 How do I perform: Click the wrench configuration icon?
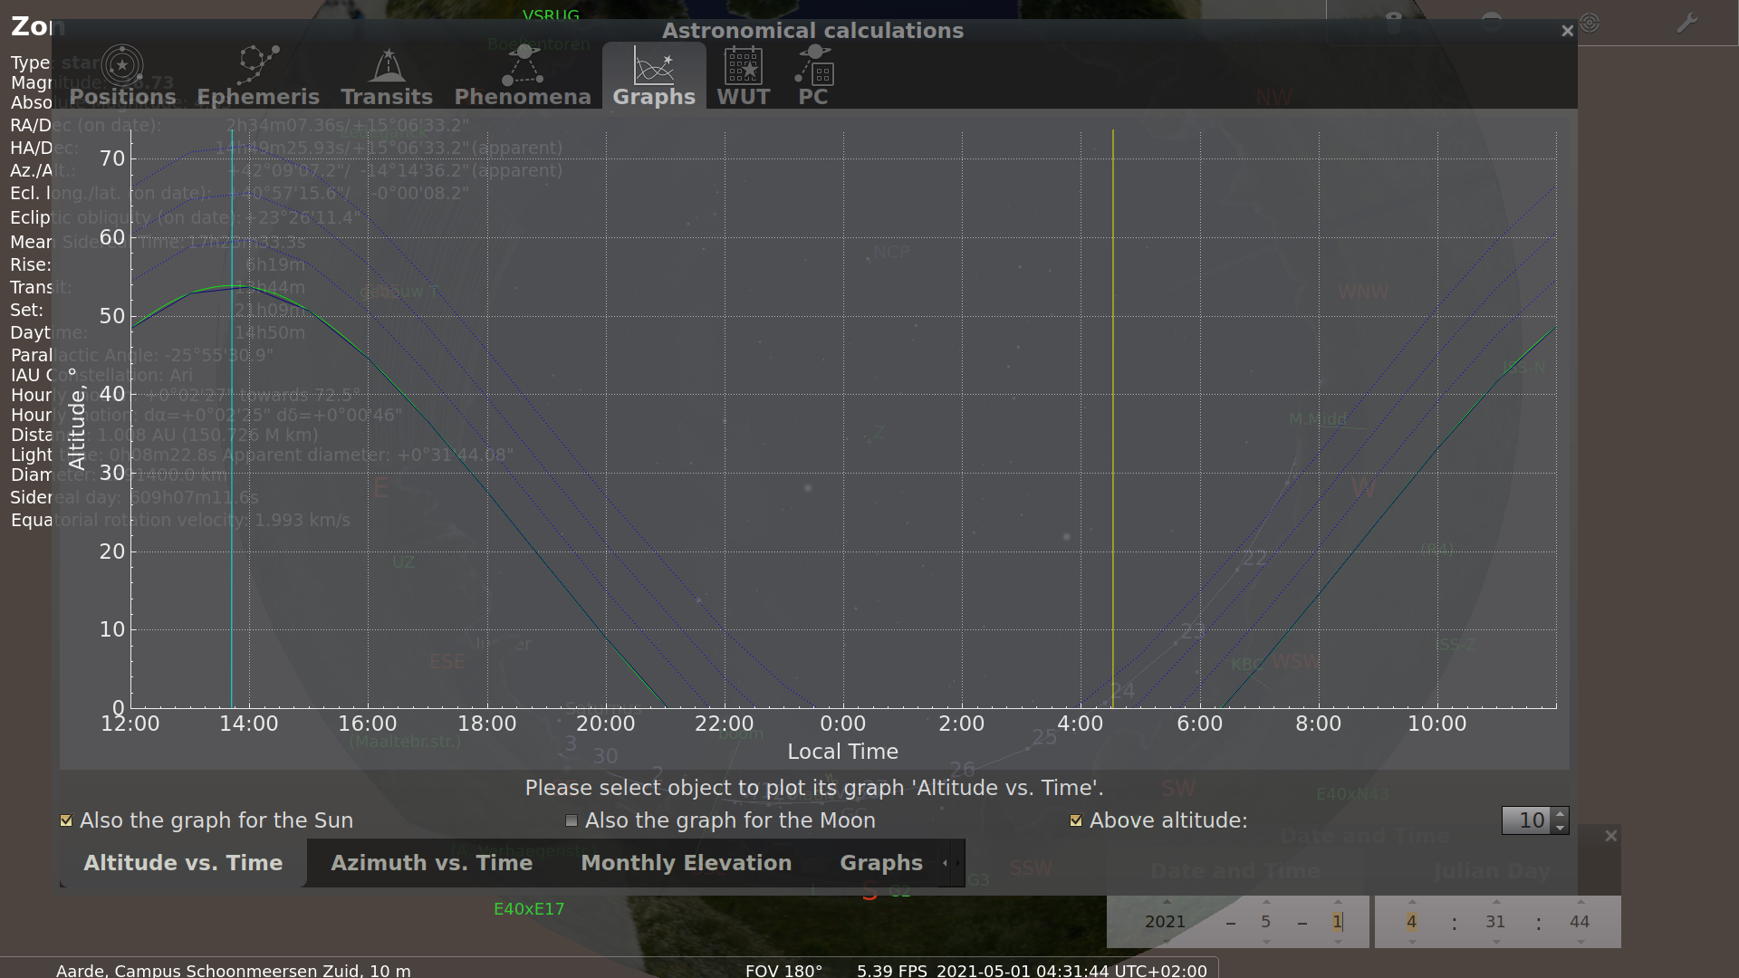coord(1686,23)
